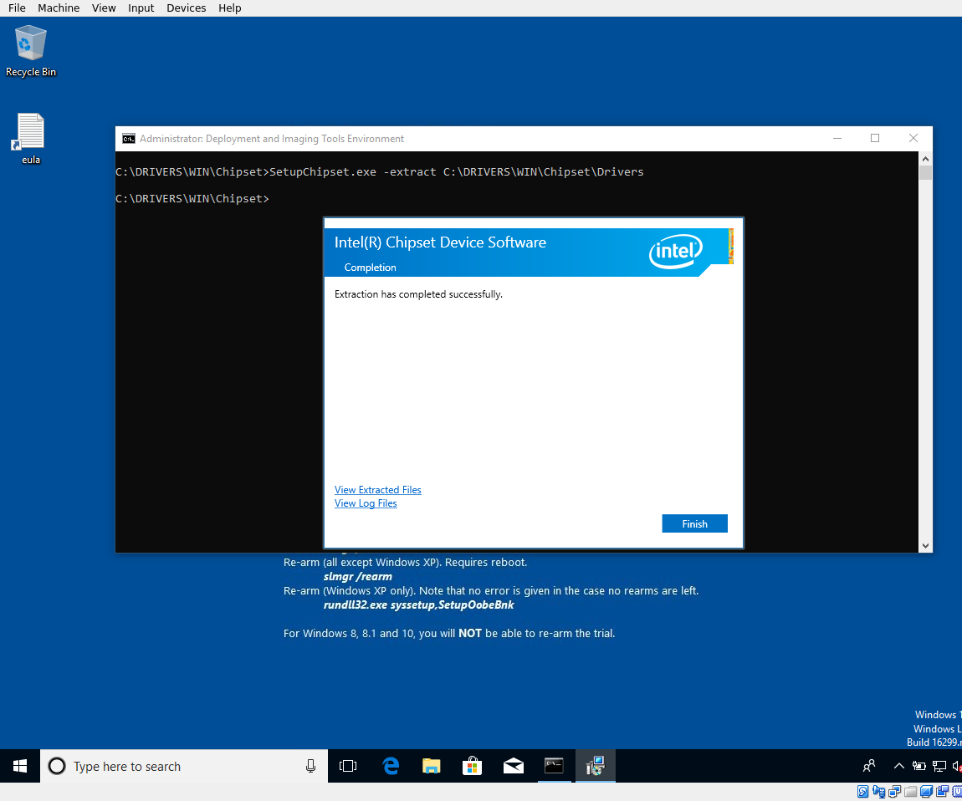Open the View Log Files link
962x801 pixels.
pos(366,503)
